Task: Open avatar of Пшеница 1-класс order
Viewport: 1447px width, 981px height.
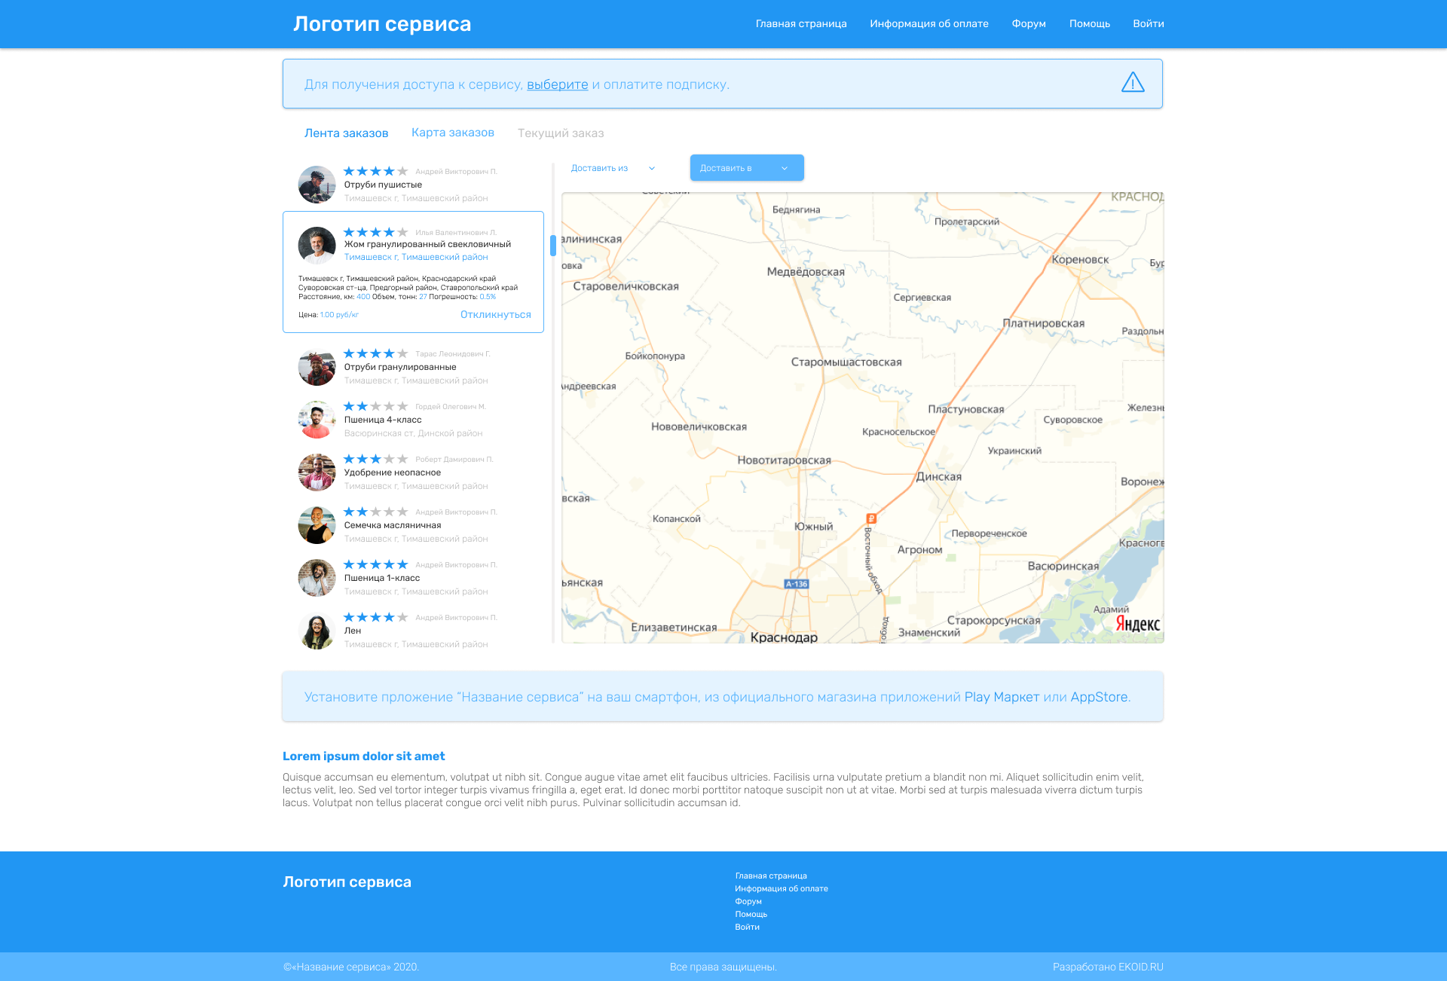Action: 317,578
